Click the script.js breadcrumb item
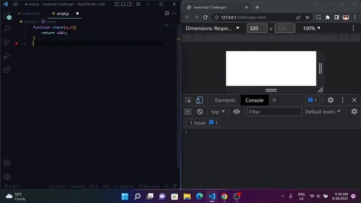 (x=28, y=21)
